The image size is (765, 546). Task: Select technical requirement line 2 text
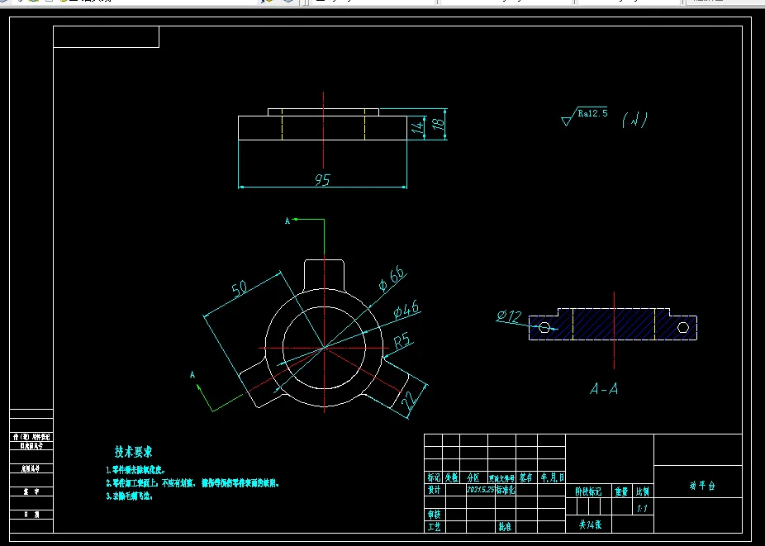192,483
